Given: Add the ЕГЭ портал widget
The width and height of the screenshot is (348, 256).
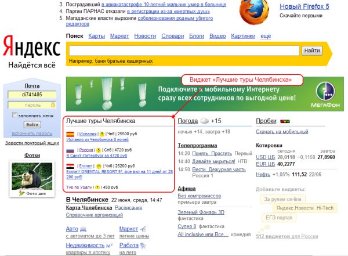Looking at the screenshot, I should (x=279, y=217).
